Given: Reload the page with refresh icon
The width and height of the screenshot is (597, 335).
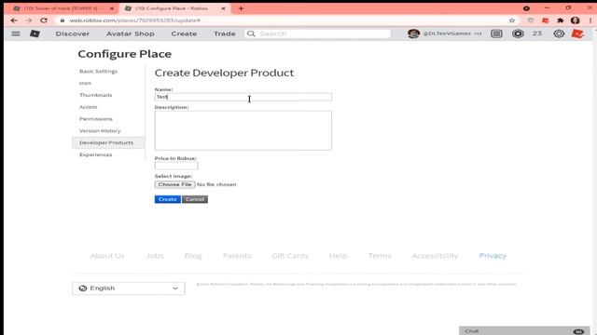Looking at the screenshot, I should pos(44,20).
